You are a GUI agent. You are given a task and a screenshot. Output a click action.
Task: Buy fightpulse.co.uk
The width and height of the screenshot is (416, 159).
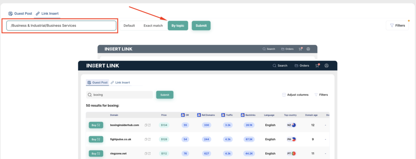point(96,139)
